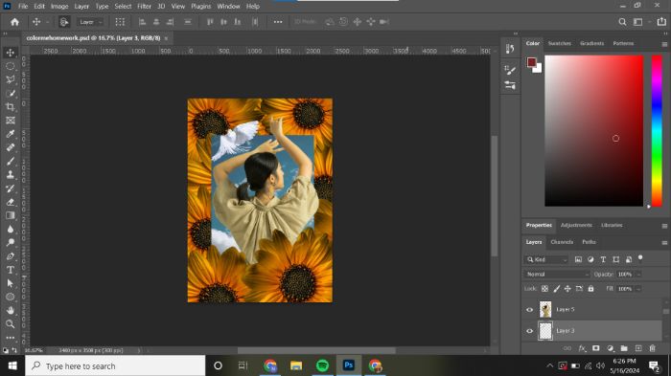Select the History Brush tool
The width and height of the screenshot is (671, 376).
pyautogui.click(x=11, y=188)
